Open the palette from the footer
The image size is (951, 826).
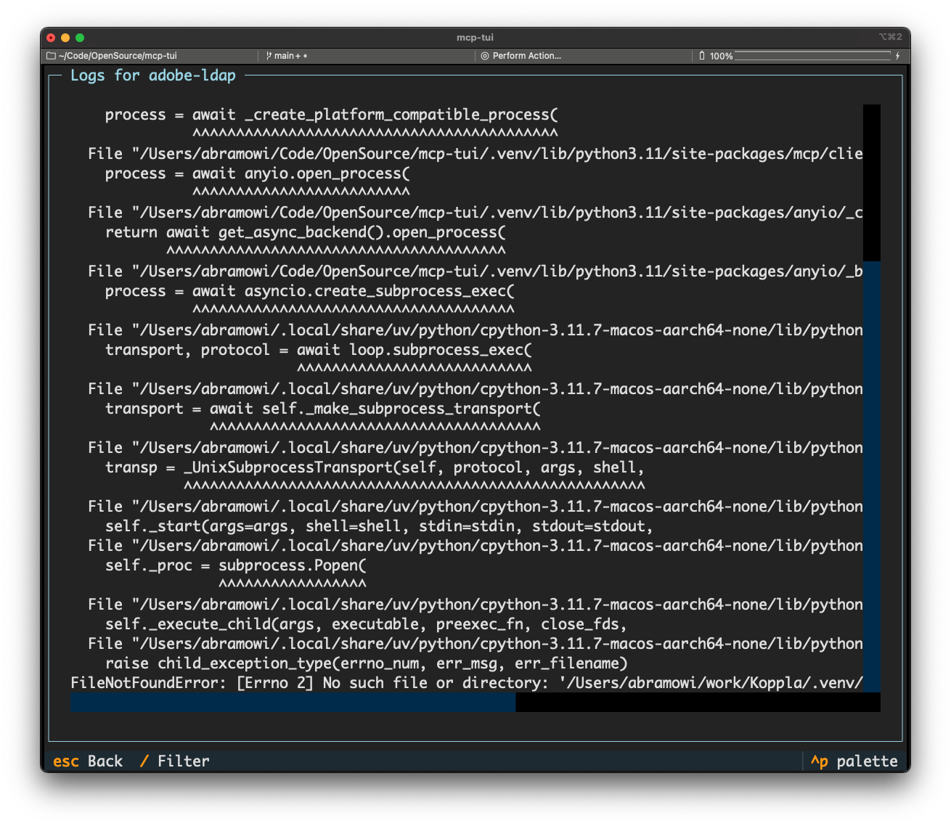(868, 761)
